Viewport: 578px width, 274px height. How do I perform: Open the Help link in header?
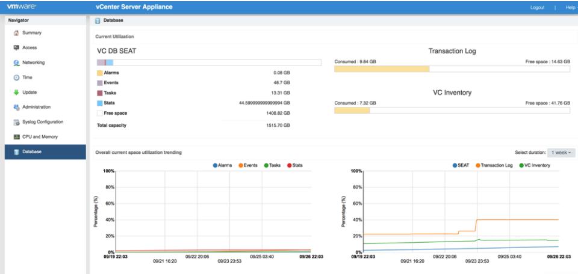click(x=570, y=7)
